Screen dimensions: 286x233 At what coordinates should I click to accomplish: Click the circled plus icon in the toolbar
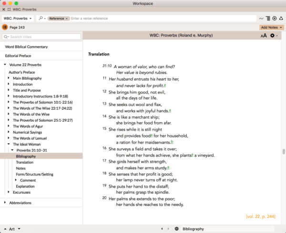point(275,19)
